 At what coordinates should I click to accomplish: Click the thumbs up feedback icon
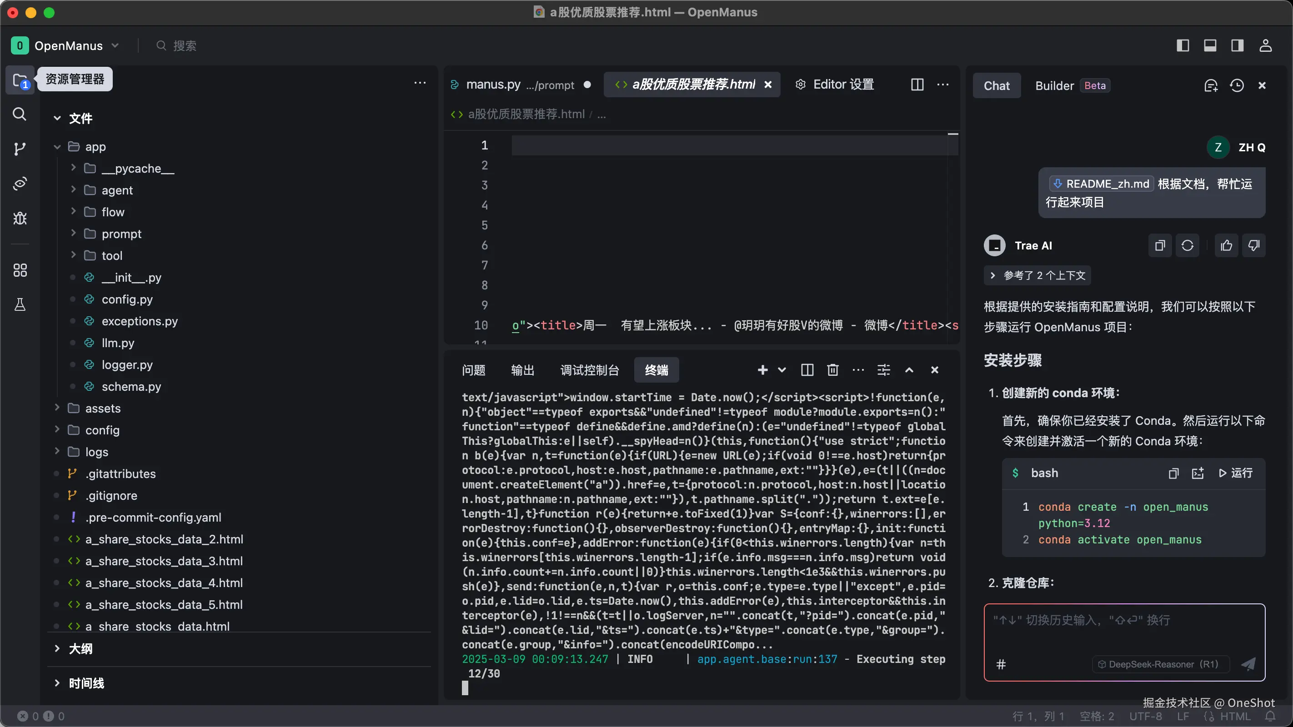pyautogui.click(x=1226, y=245)
